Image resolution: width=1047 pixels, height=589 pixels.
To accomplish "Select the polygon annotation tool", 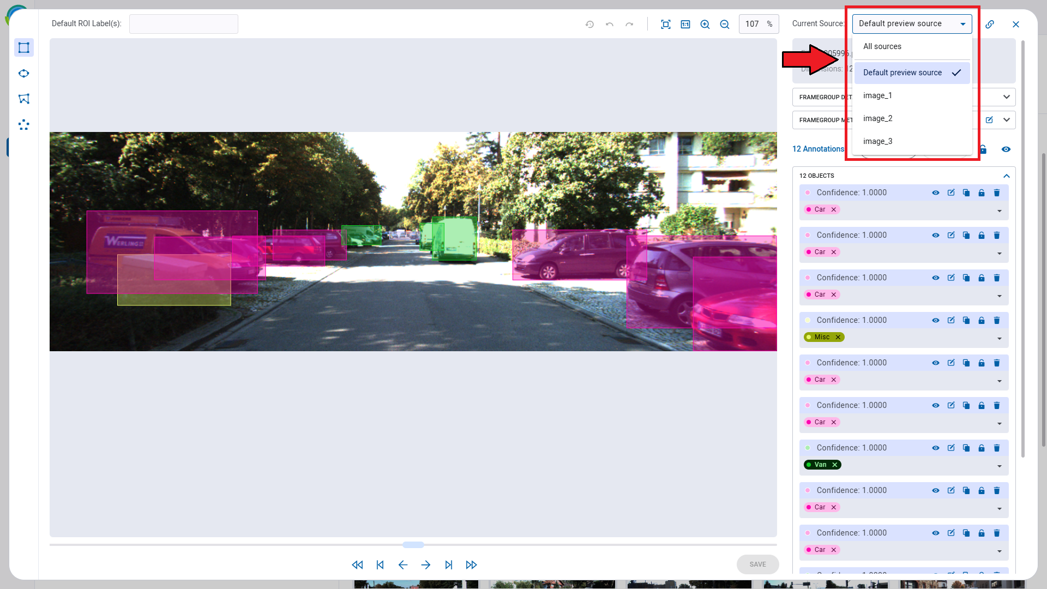I will point(24,99).
